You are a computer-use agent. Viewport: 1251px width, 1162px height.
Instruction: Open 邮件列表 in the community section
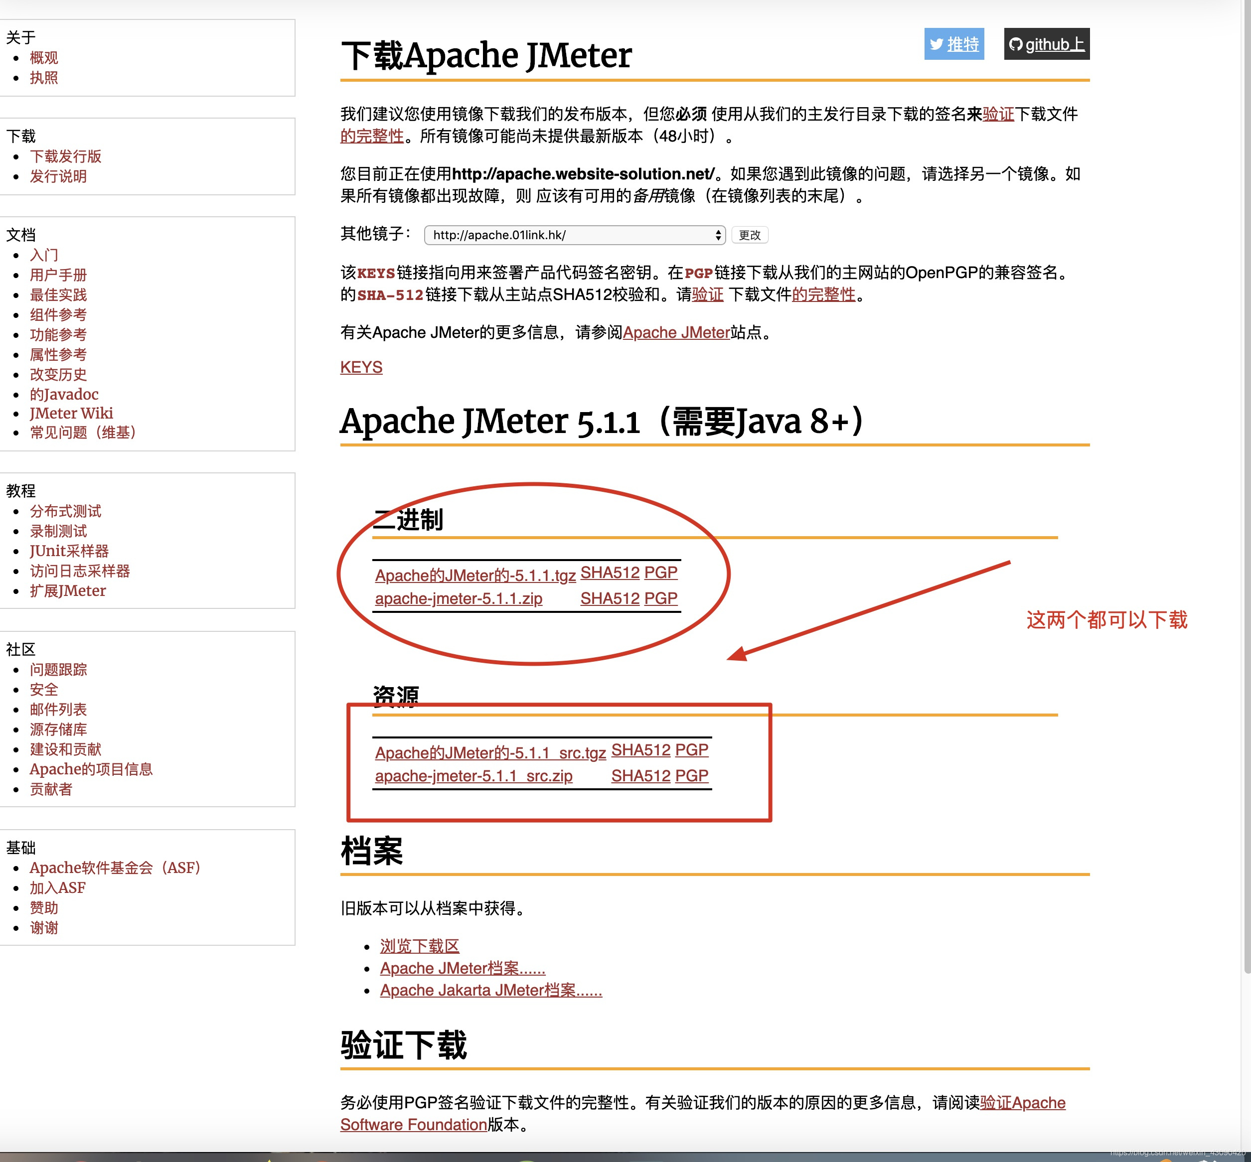pos(58,710)
